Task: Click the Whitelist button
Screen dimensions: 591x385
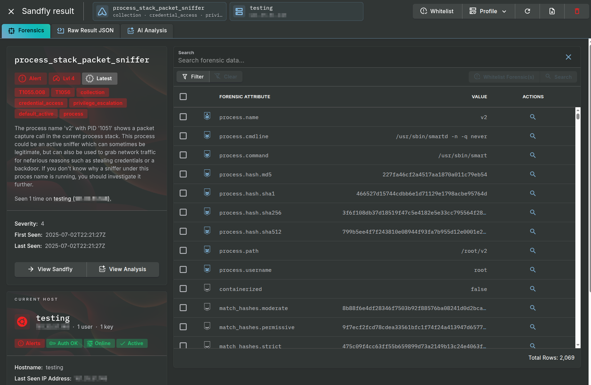Action: pyautogui.click(x=437, y=11)
